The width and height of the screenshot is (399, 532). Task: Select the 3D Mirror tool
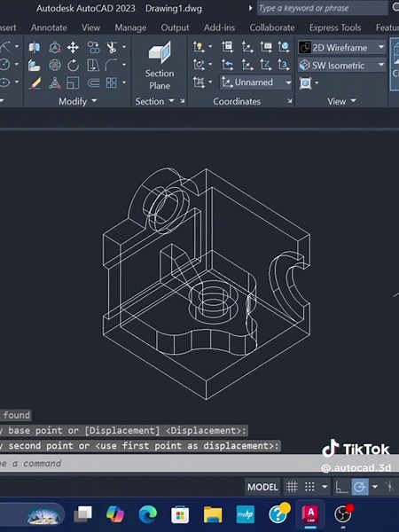35,48
